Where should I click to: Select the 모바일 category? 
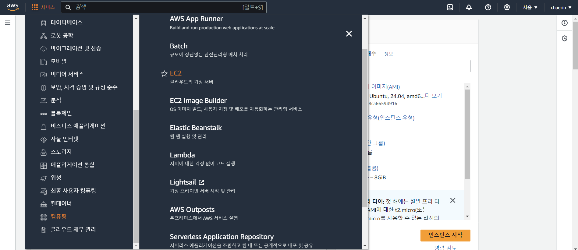(59, 61)
